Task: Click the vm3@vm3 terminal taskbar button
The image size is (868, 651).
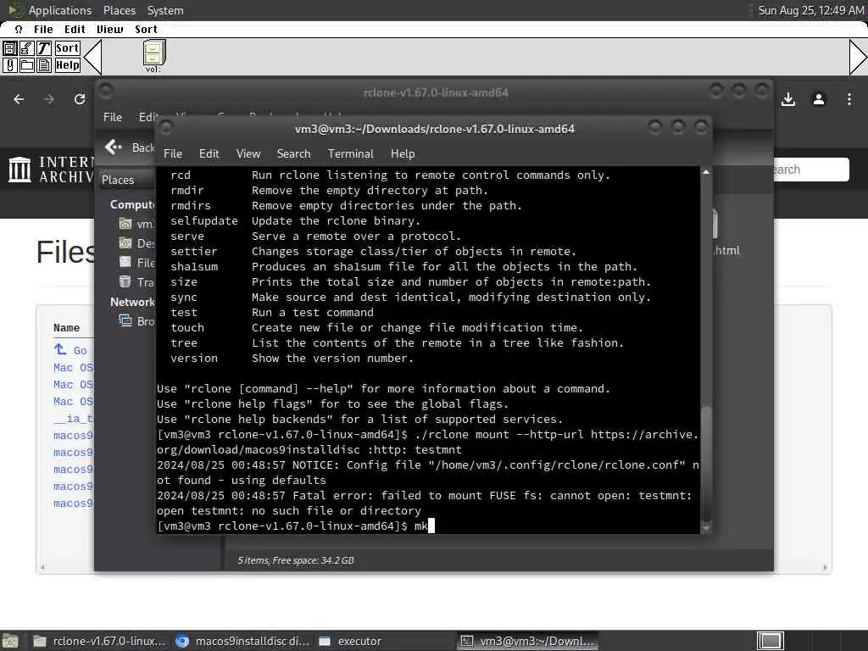Action: pos(528,641)
